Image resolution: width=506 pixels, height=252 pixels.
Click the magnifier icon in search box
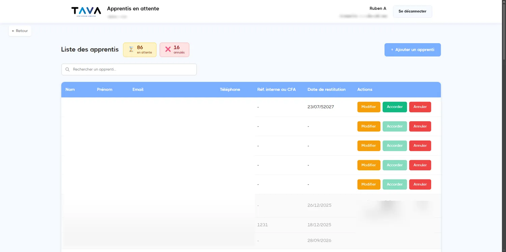point(67,69)
